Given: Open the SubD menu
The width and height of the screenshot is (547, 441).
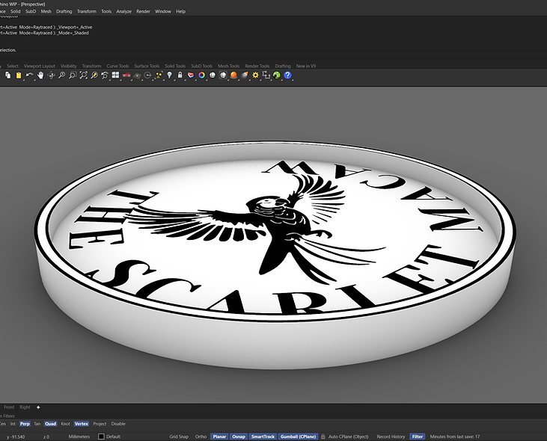Looking at the screenshot, I should coord(31,11).
